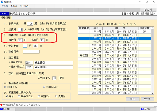
Task: Click the 資金外諸口 account name field
Action: click(54, 67)
